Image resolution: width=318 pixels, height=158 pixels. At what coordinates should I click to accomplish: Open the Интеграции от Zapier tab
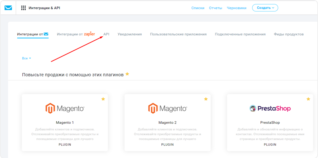[x=76, y=34]
